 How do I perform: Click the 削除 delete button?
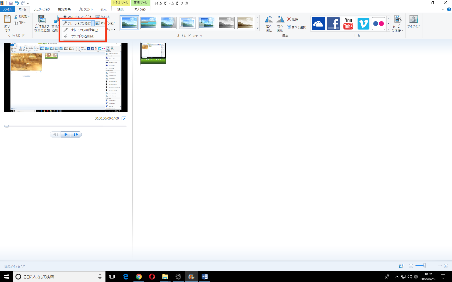tap(293, 19)
